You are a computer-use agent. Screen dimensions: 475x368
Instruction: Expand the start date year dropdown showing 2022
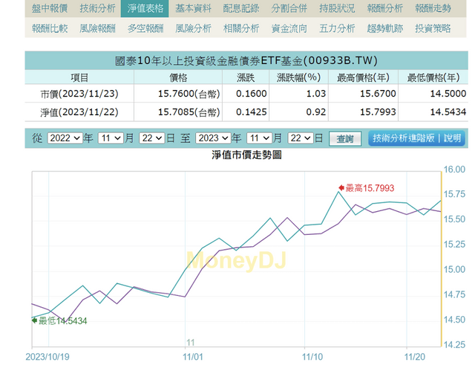point(65,138)
